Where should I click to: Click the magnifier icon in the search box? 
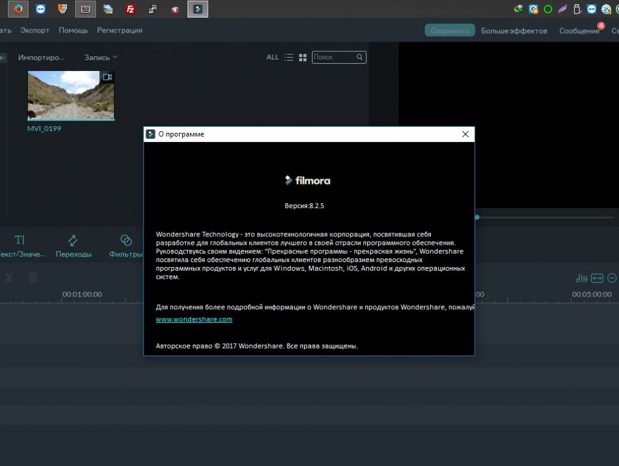(x=360, y=57)
